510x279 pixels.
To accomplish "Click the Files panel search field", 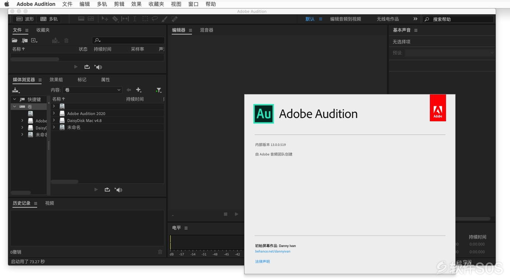I will 128,40.
